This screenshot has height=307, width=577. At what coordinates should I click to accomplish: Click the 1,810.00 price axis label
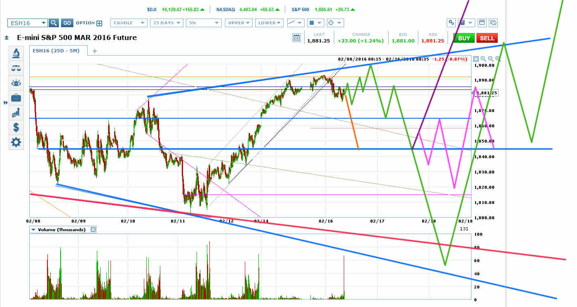[x=485, y=202]
